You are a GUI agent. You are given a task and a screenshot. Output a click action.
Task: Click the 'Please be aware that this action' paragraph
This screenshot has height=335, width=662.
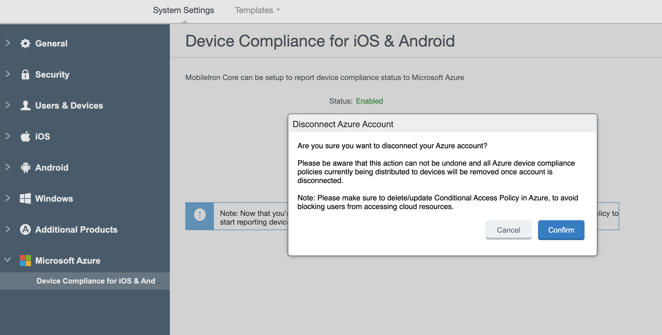click(436, 172)
